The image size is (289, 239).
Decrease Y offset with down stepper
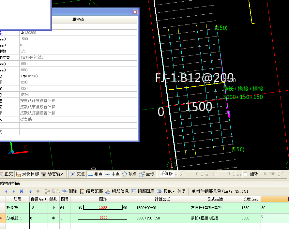(x=234, y=175)
